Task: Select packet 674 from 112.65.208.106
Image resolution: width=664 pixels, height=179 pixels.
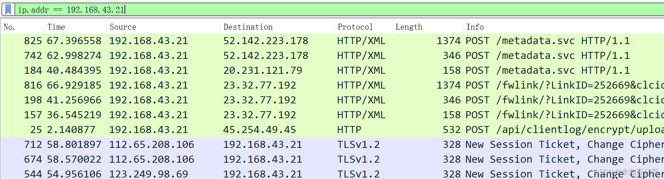Action: (332, 159)
